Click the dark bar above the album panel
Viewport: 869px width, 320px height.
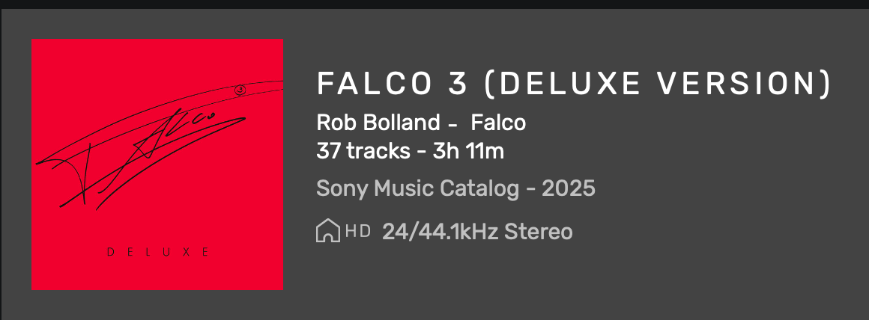coord(434,4)
